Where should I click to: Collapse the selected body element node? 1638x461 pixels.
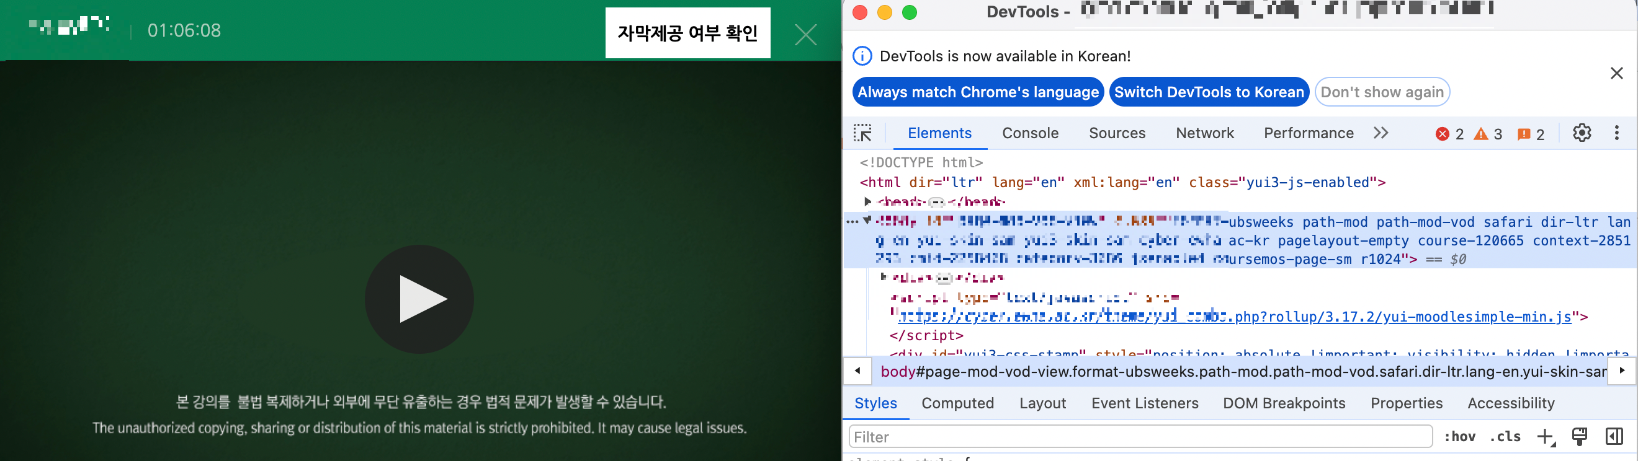pos(867,221)
